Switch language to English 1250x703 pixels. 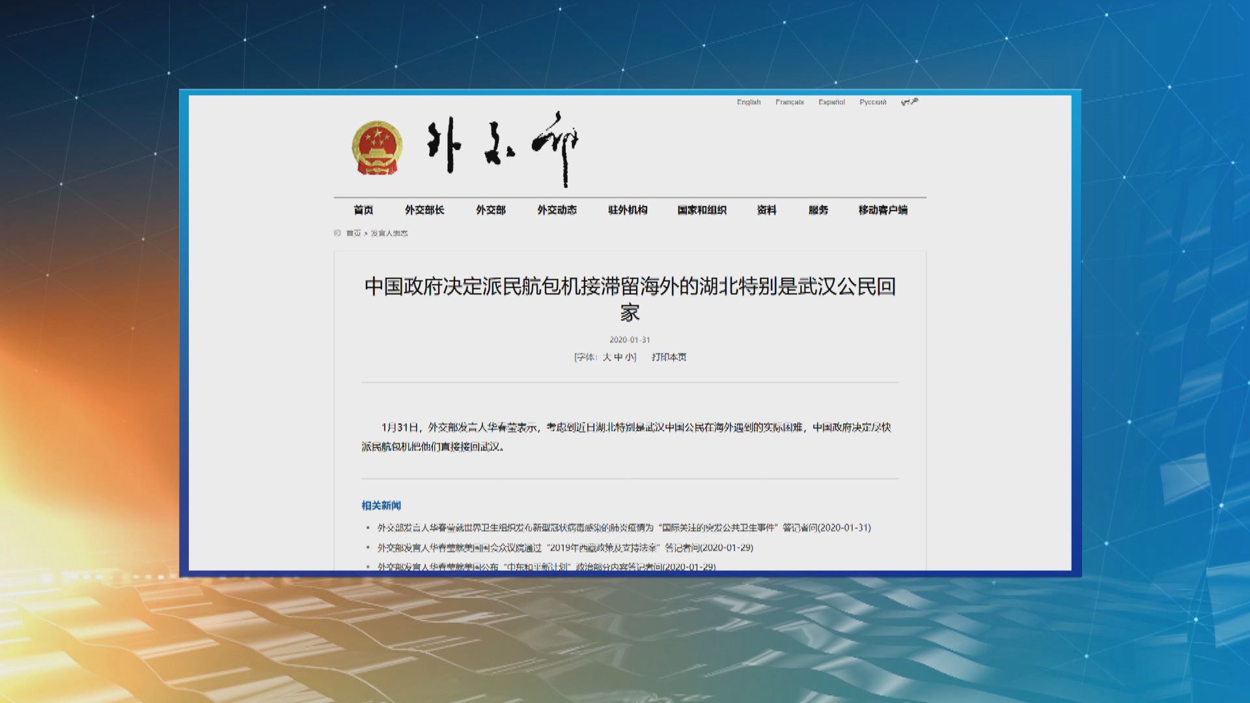point(748,102)
